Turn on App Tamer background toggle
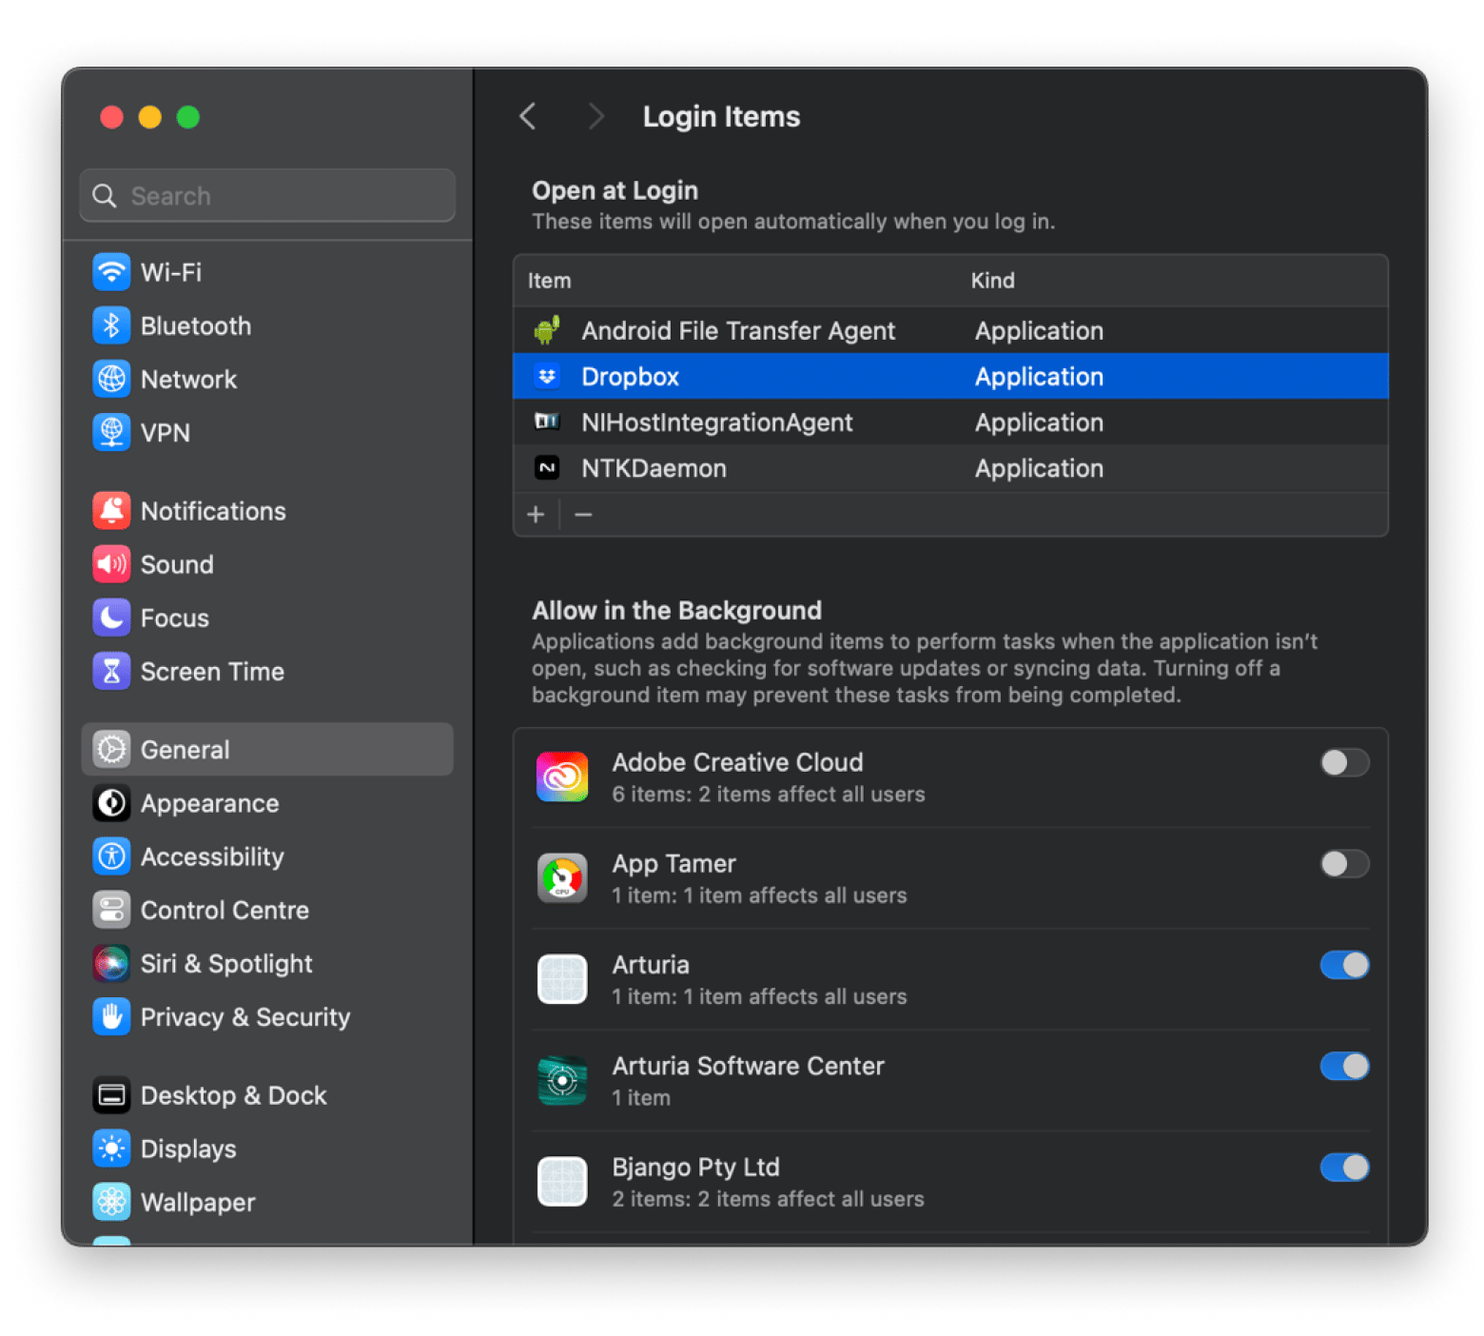This screenshot has width=1484, height=1336. [1343, 864]
